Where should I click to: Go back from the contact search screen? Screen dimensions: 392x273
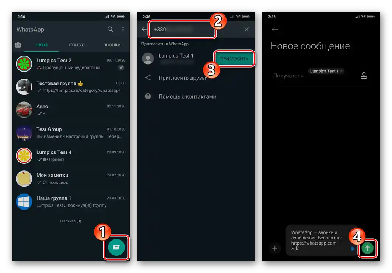(144, 29)
